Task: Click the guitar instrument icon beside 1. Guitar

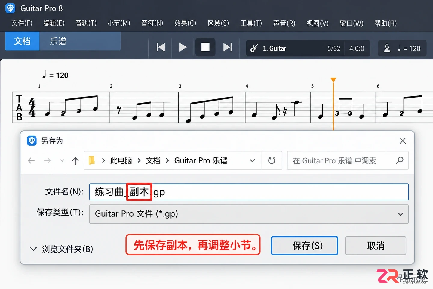Action: [x=254, y=48]
